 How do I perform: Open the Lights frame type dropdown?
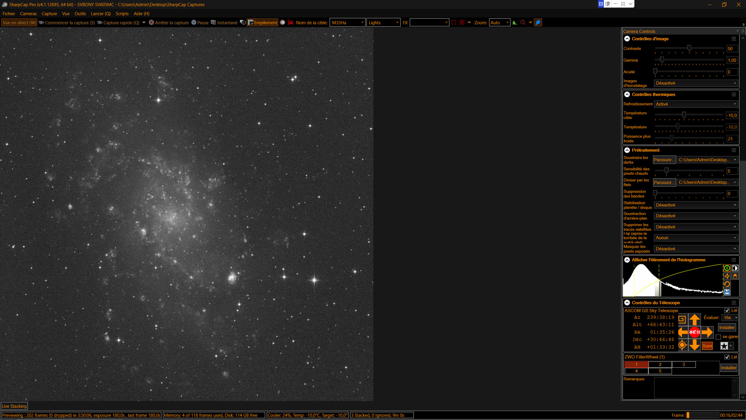[x=383, y=22]
